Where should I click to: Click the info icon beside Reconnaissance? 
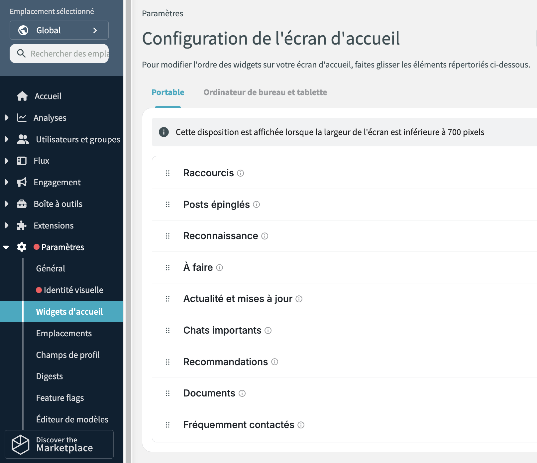pos(265,236)
